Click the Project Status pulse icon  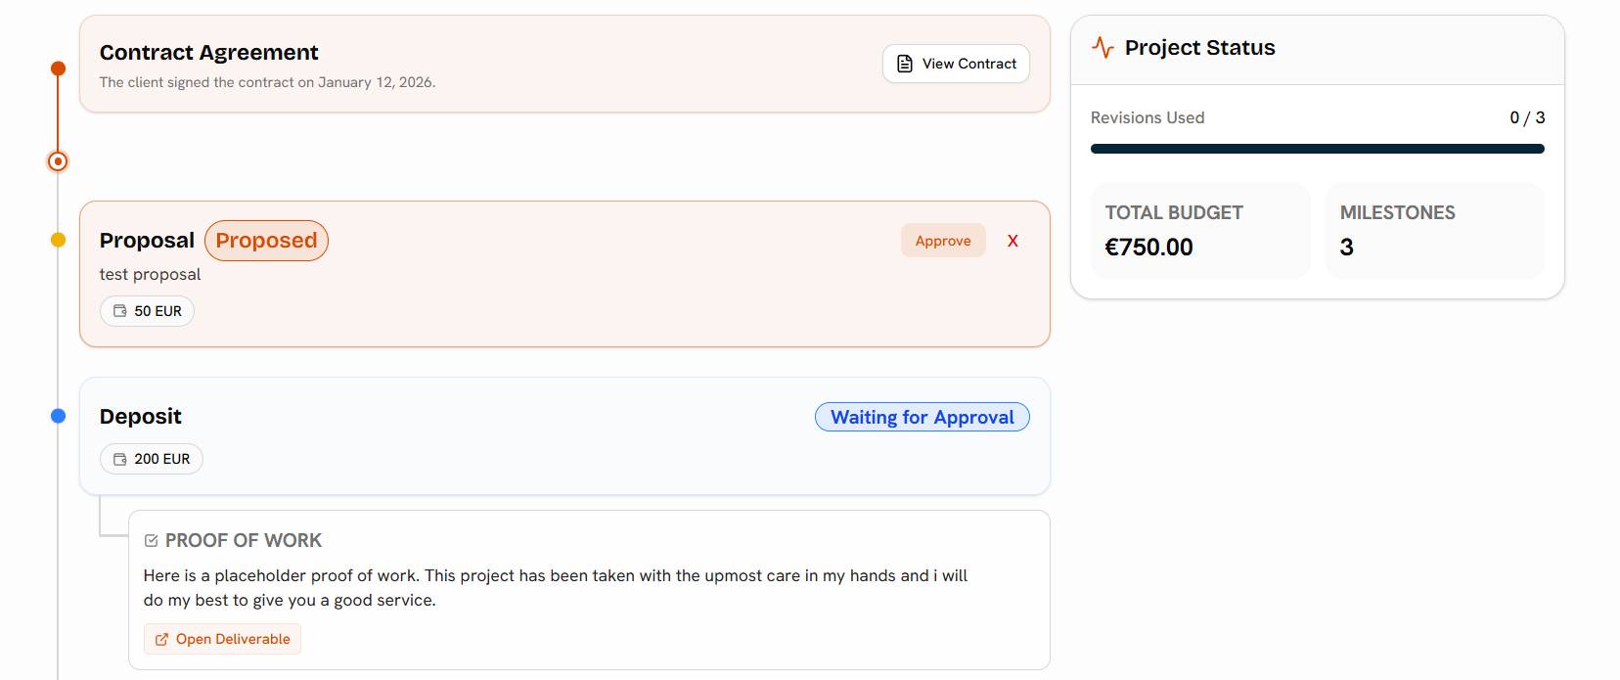(x=1102, y=48)
